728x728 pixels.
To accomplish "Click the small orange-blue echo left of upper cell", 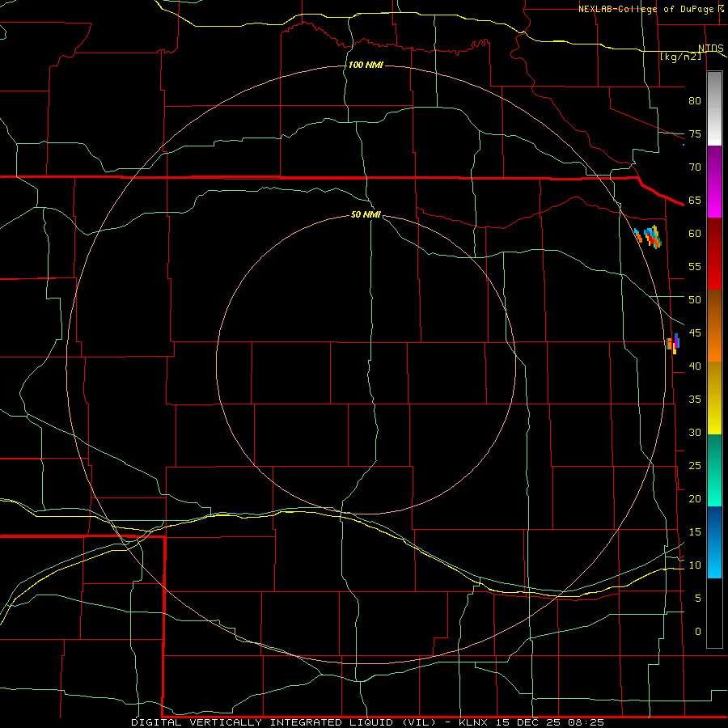I will click(638, 235).
